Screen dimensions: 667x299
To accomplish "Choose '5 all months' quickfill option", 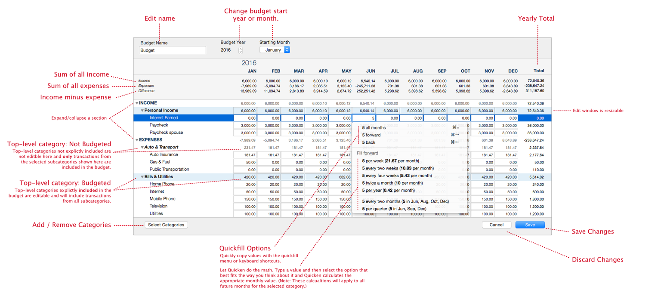I will [374, 128].
